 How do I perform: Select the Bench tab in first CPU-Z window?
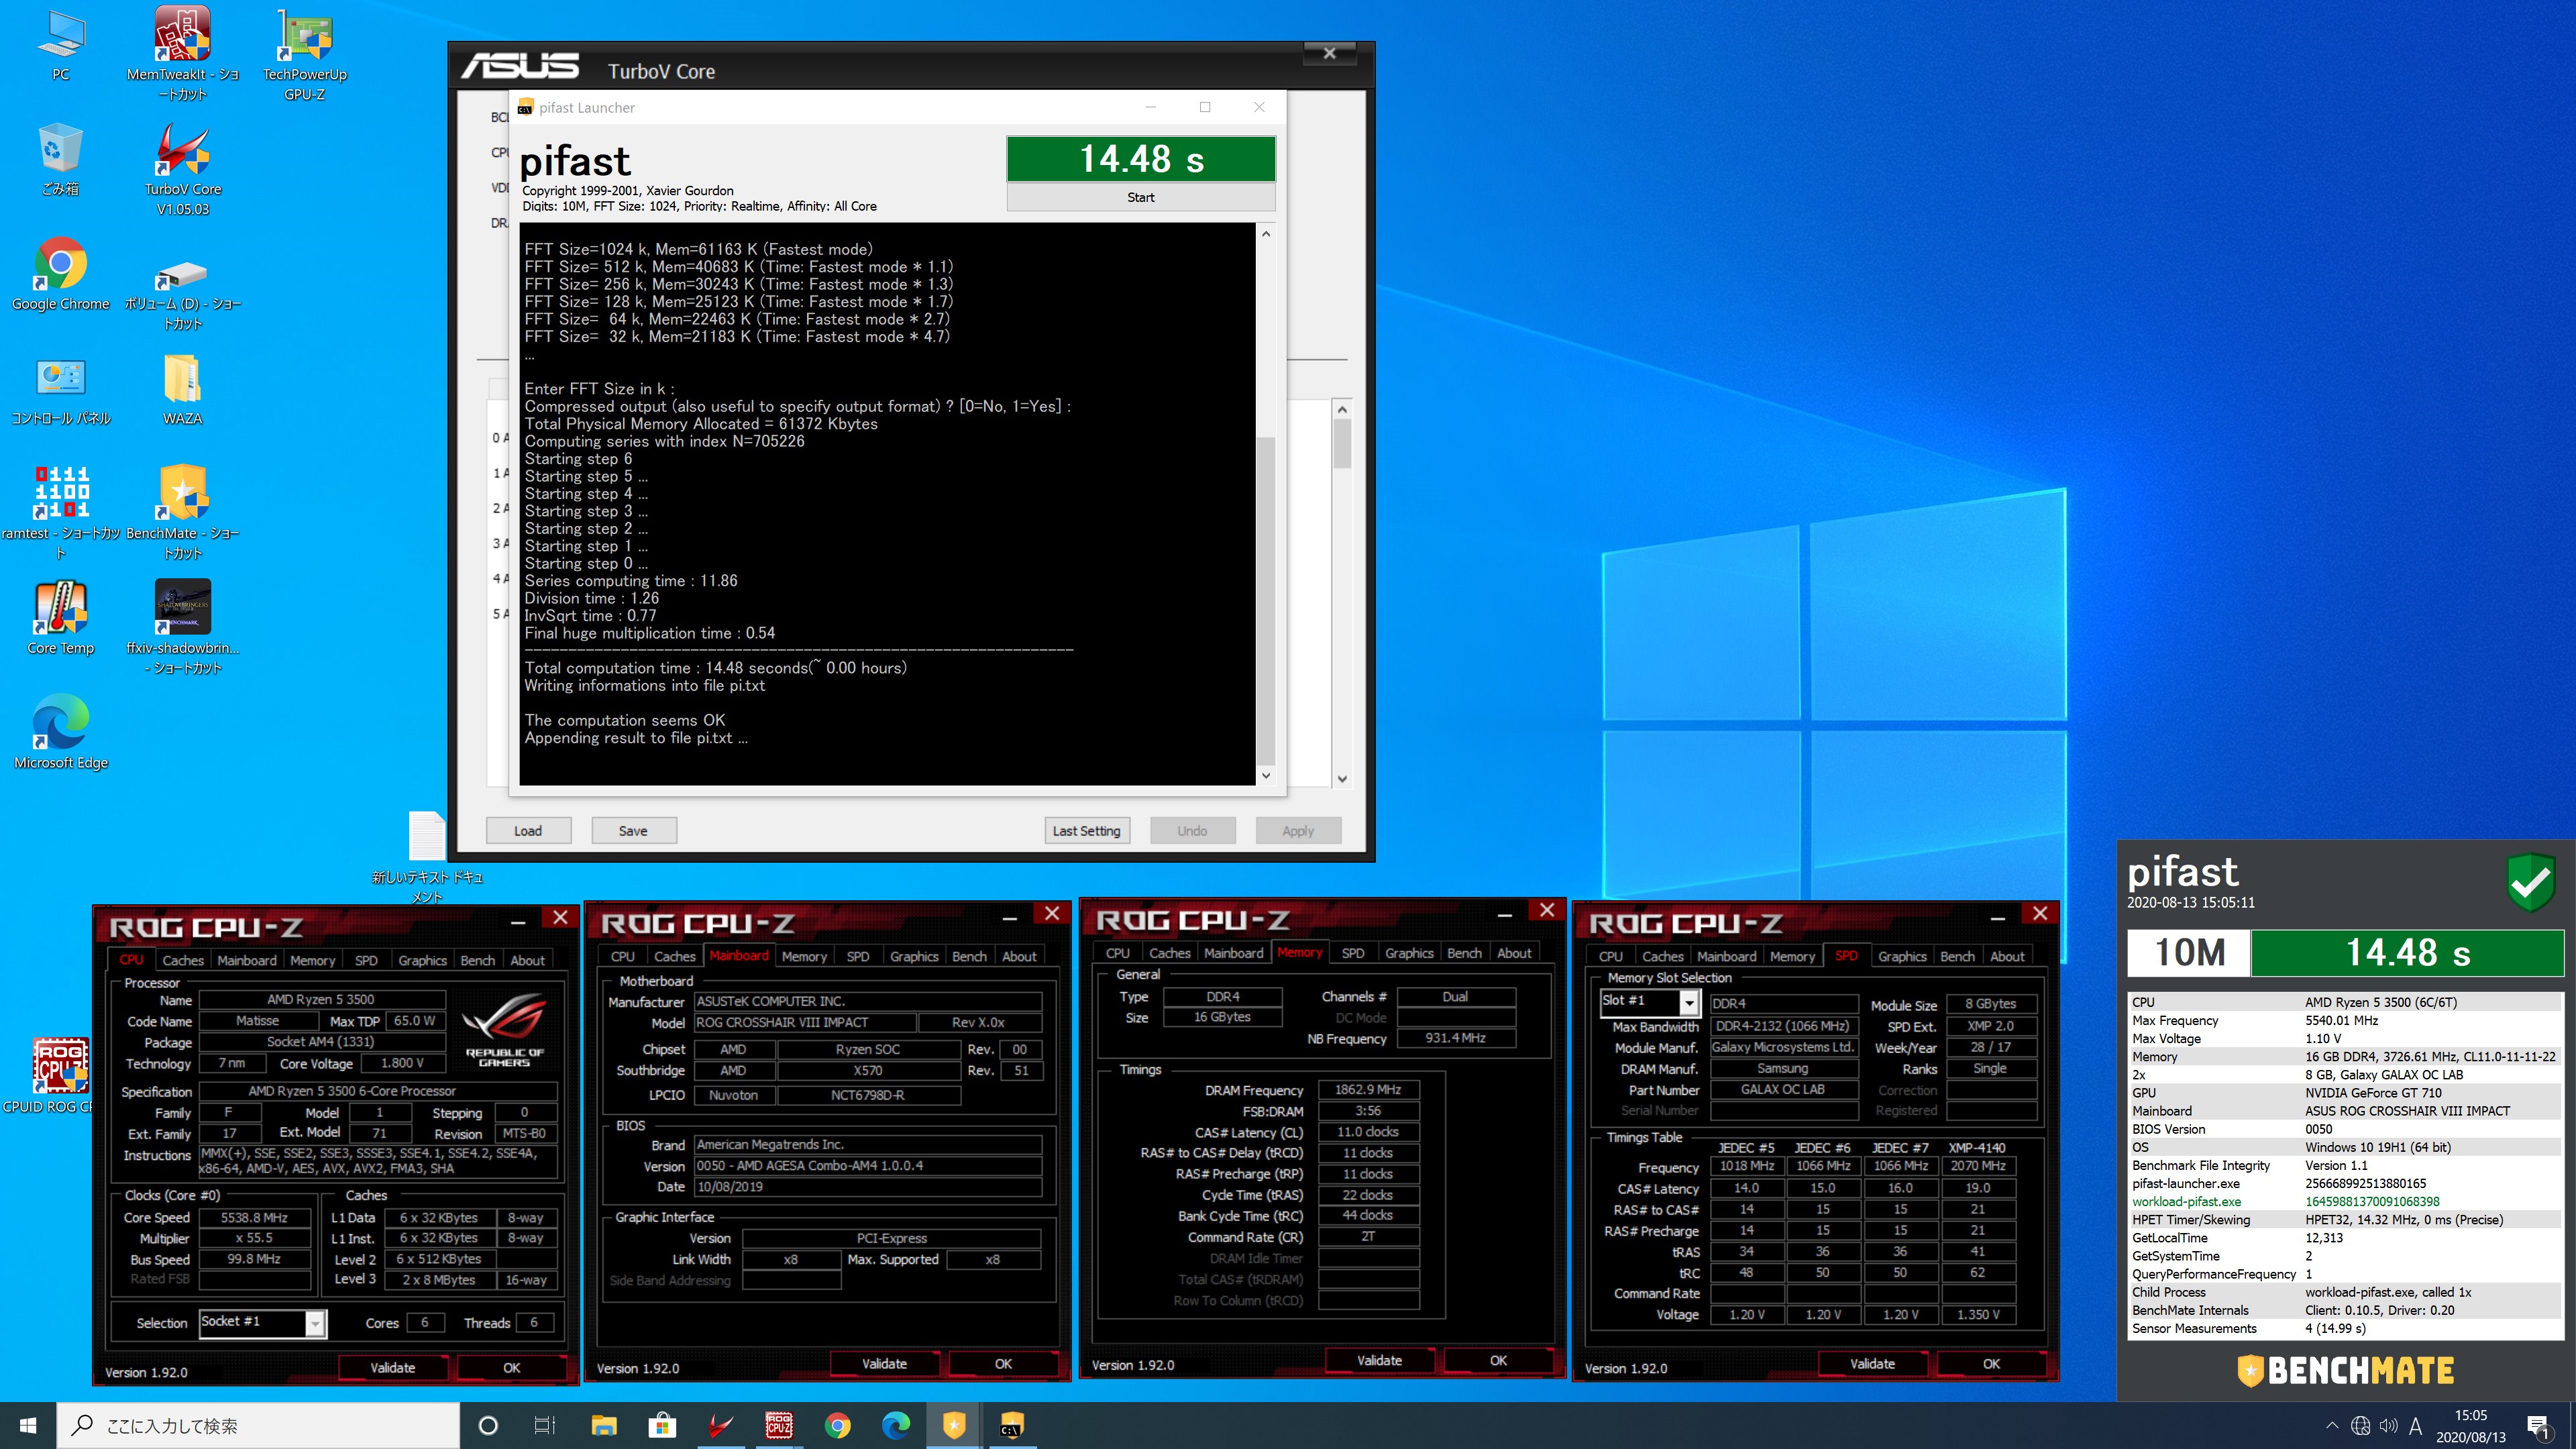[x=477, y=960]
